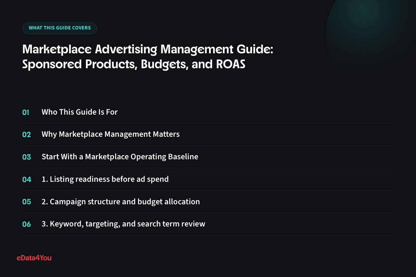Click the eData4You logo
Screen dimensions: 416x277
pos(34,258)
